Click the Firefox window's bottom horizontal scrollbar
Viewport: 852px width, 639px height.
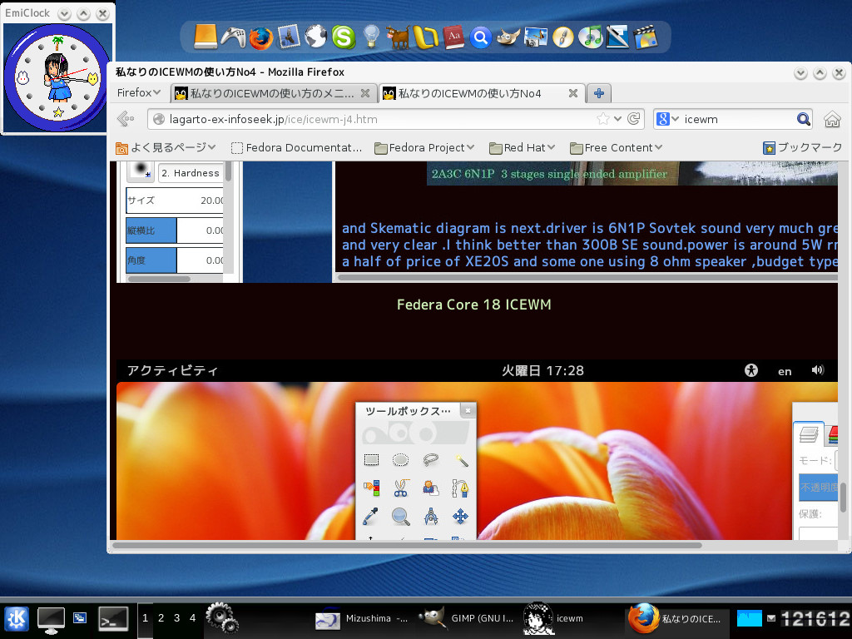click(x=406, y=546)
